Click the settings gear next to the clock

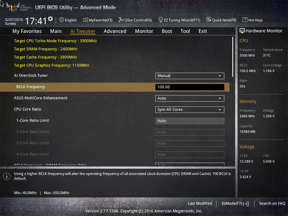coord(50,19)
